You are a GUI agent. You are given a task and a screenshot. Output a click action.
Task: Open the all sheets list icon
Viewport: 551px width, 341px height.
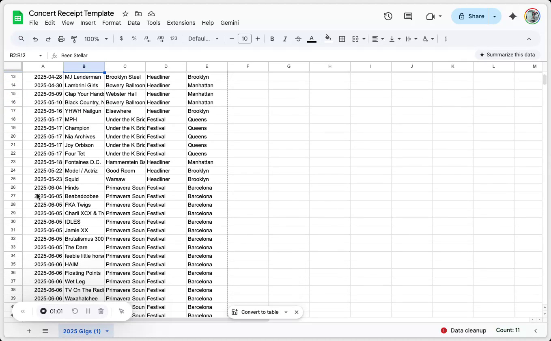pos(45,331)
